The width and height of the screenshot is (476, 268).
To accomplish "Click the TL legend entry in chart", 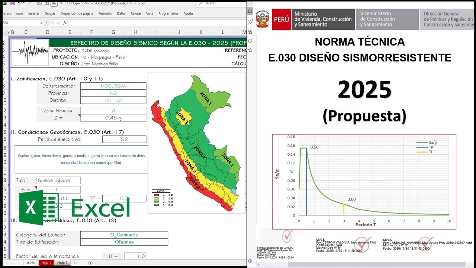I will (425, 152).
